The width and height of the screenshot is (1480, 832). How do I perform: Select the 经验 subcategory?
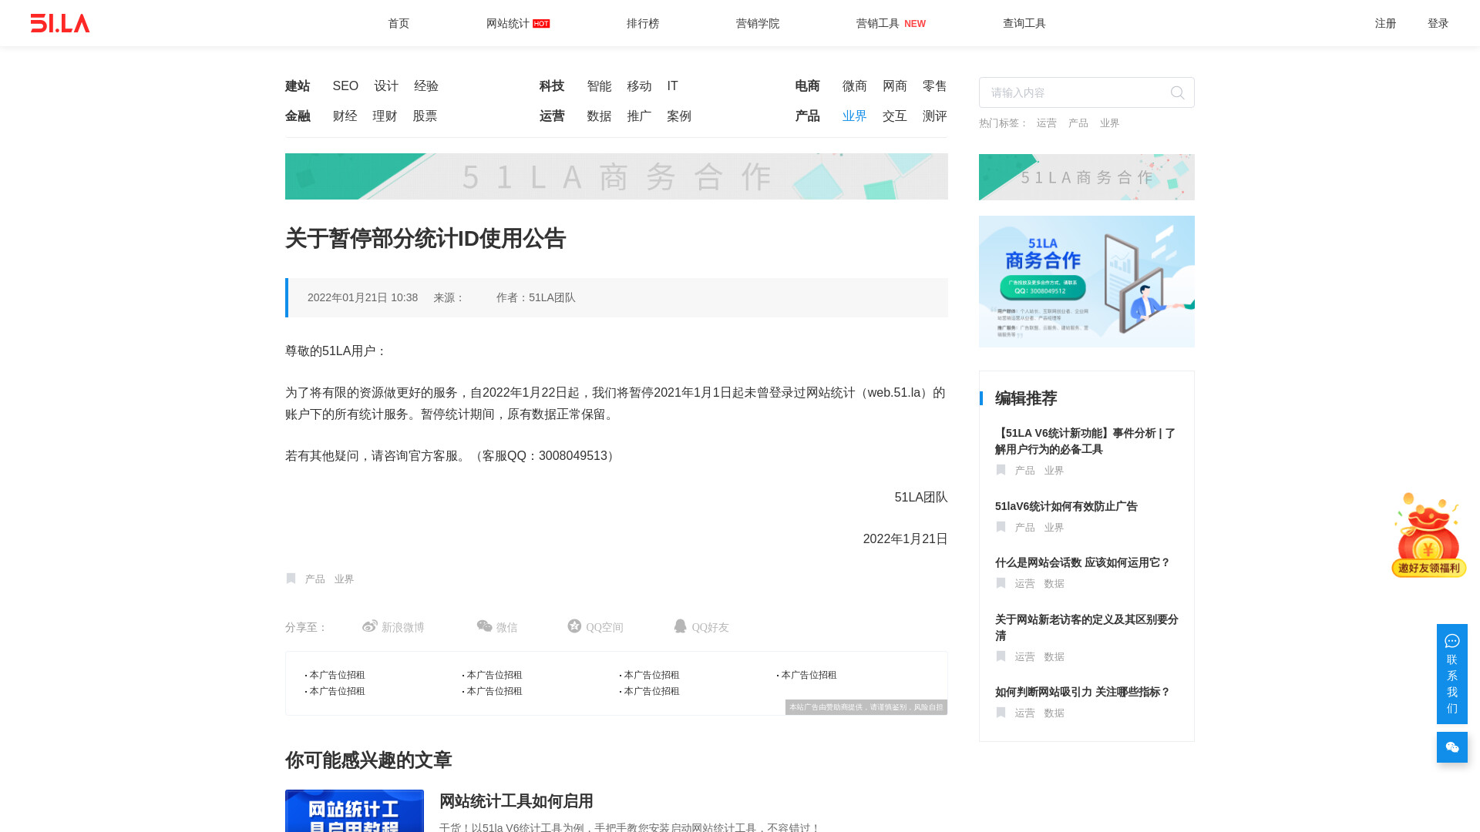[x=426, y=86]
